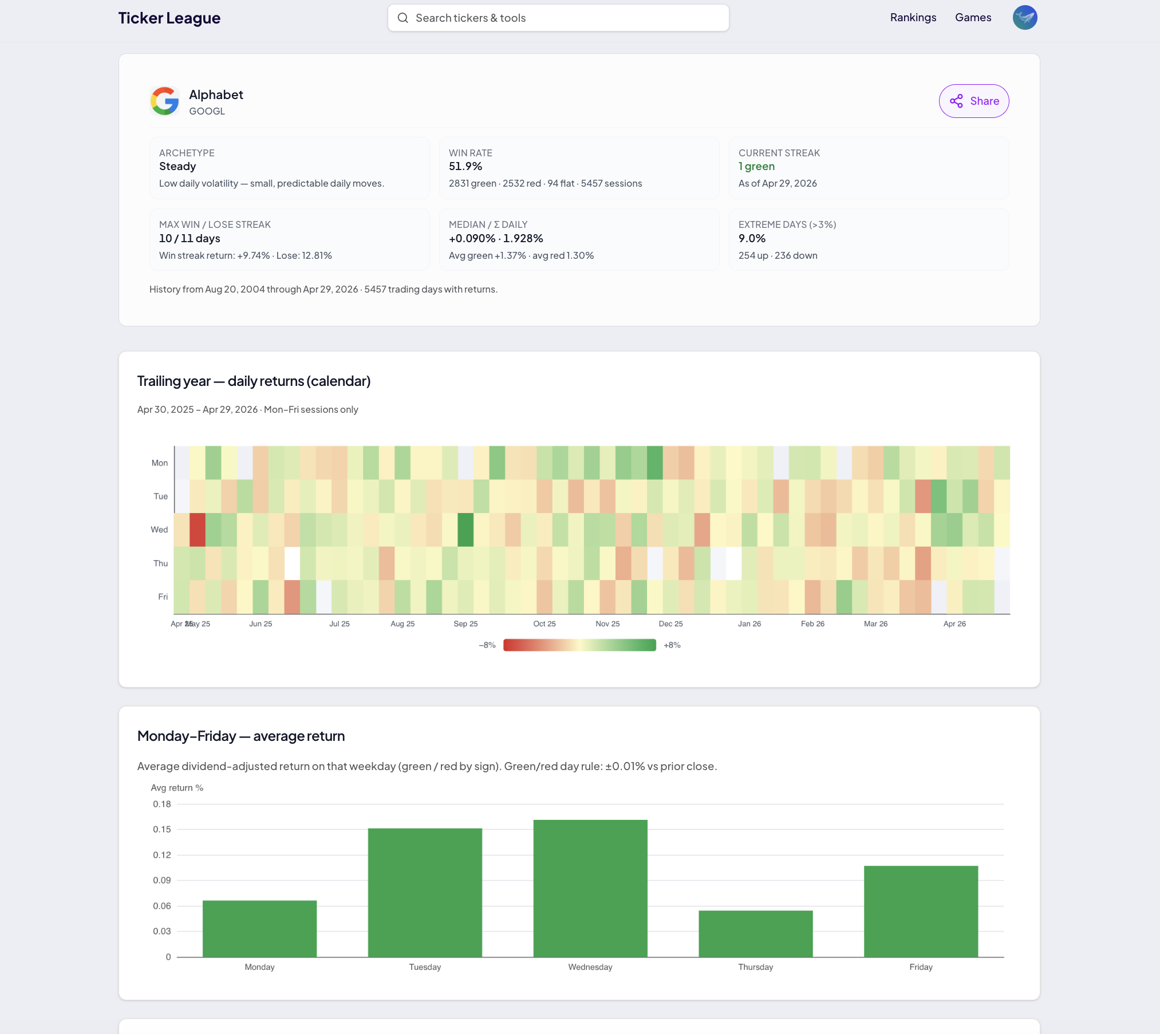Open the Games page

(x=973, y=18)
